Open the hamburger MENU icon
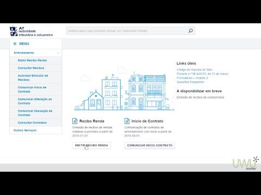 [15, 44]
